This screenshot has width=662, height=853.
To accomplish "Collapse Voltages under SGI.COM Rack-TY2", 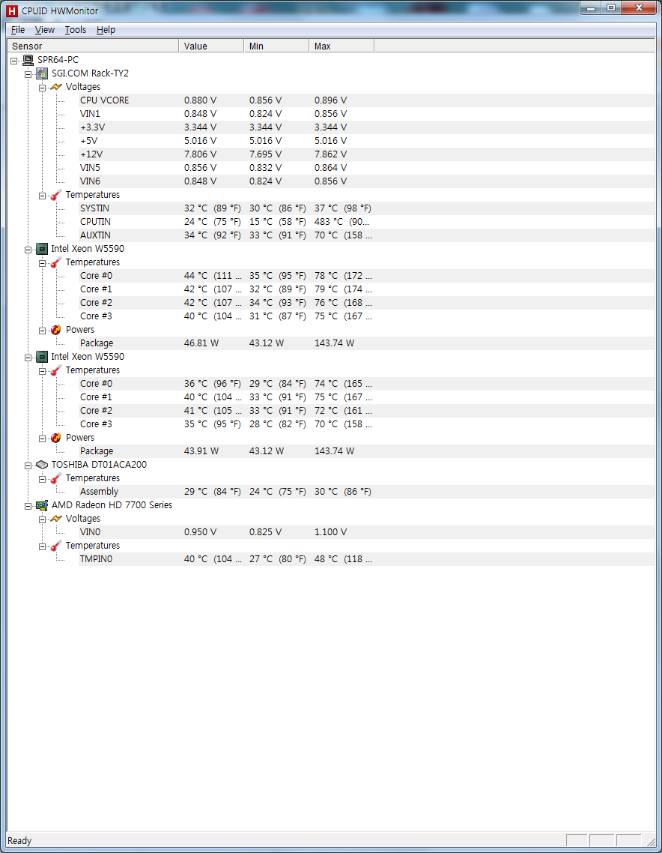I will pyautogui.click(x=43, y=88).
